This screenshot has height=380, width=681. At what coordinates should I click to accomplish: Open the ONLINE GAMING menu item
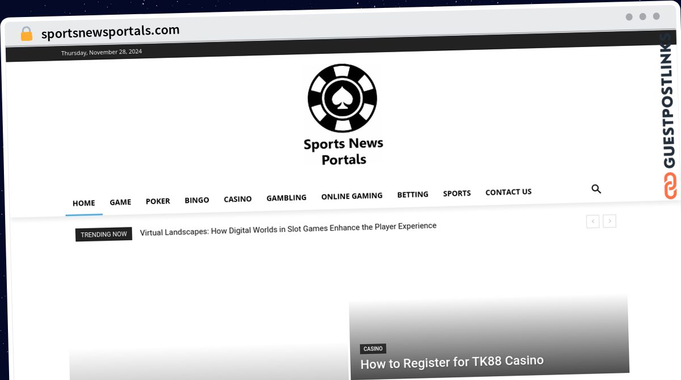pyautogui.click(x=352, y=196)
